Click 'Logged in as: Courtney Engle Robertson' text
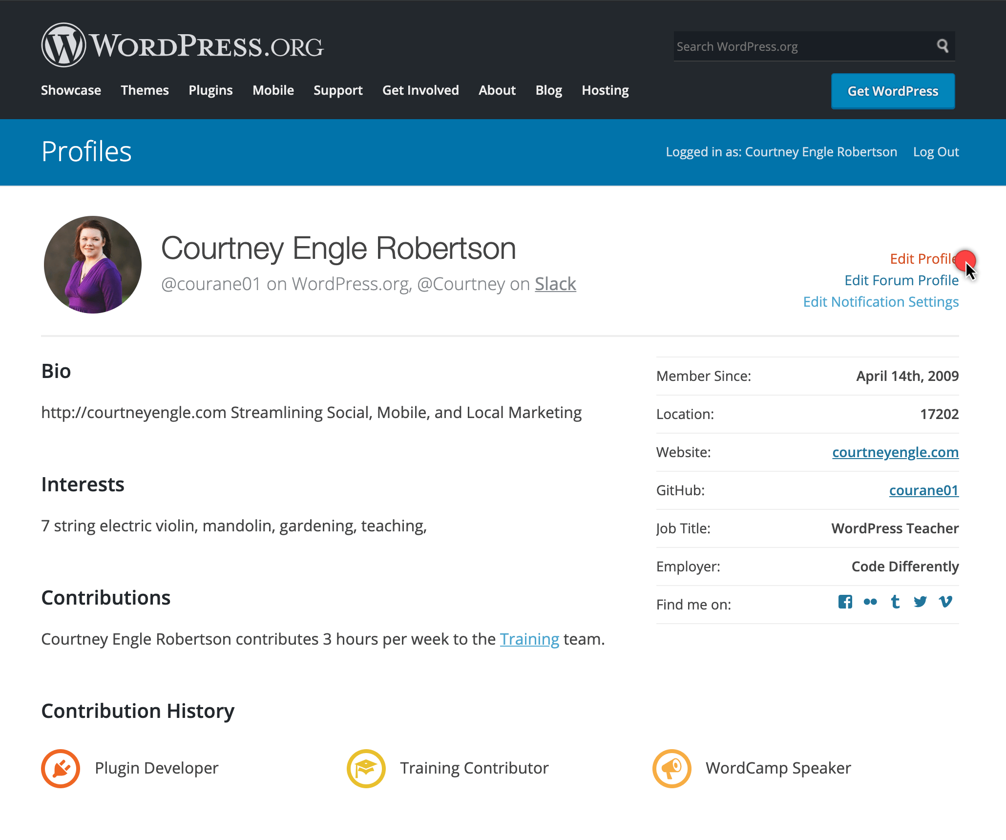 pos(781,152)
